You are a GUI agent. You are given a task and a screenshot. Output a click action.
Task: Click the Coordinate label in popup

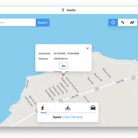45,53
